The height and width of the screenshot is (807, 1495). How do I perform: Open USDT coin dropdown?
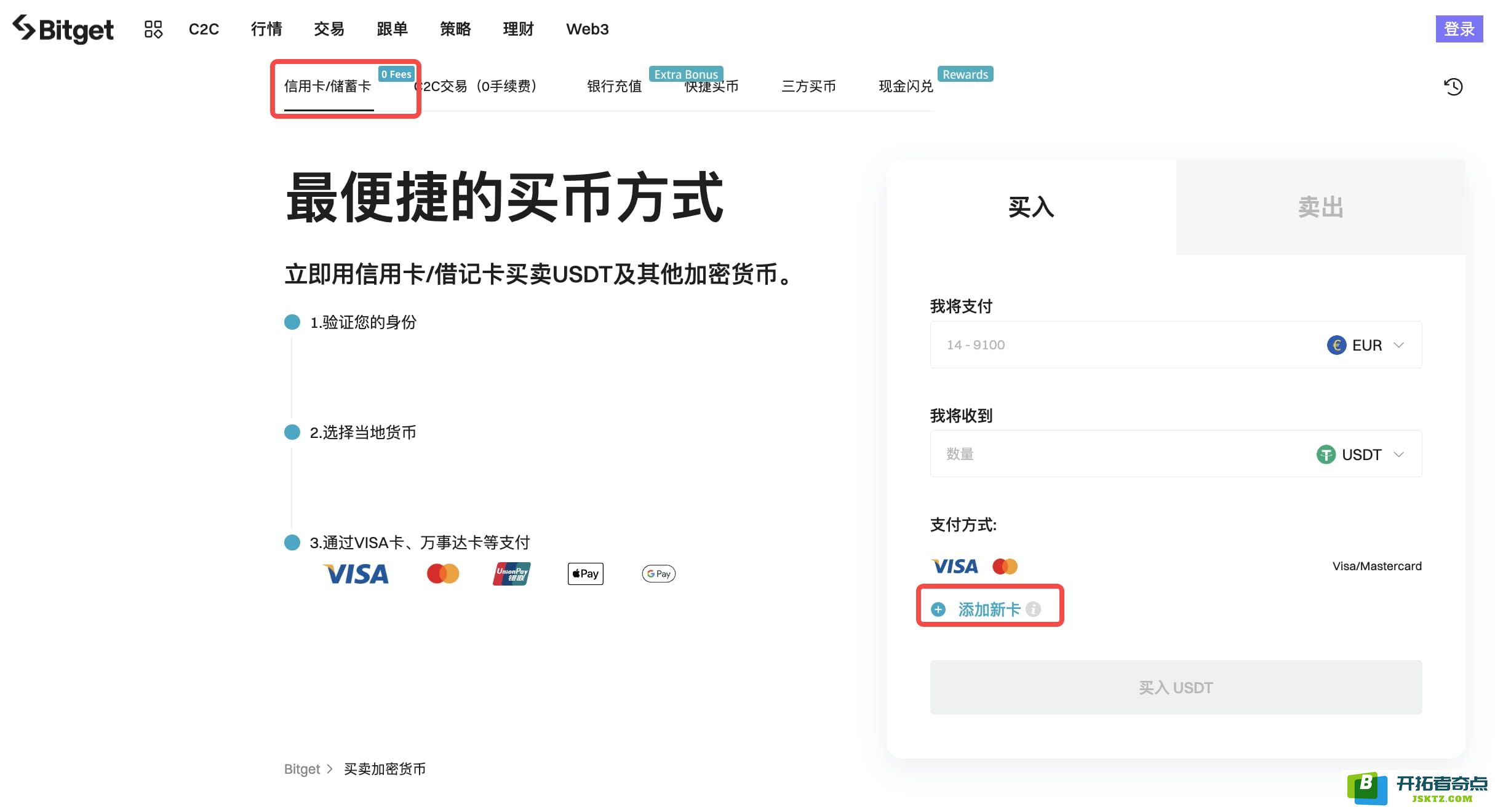pos(1361,455)
